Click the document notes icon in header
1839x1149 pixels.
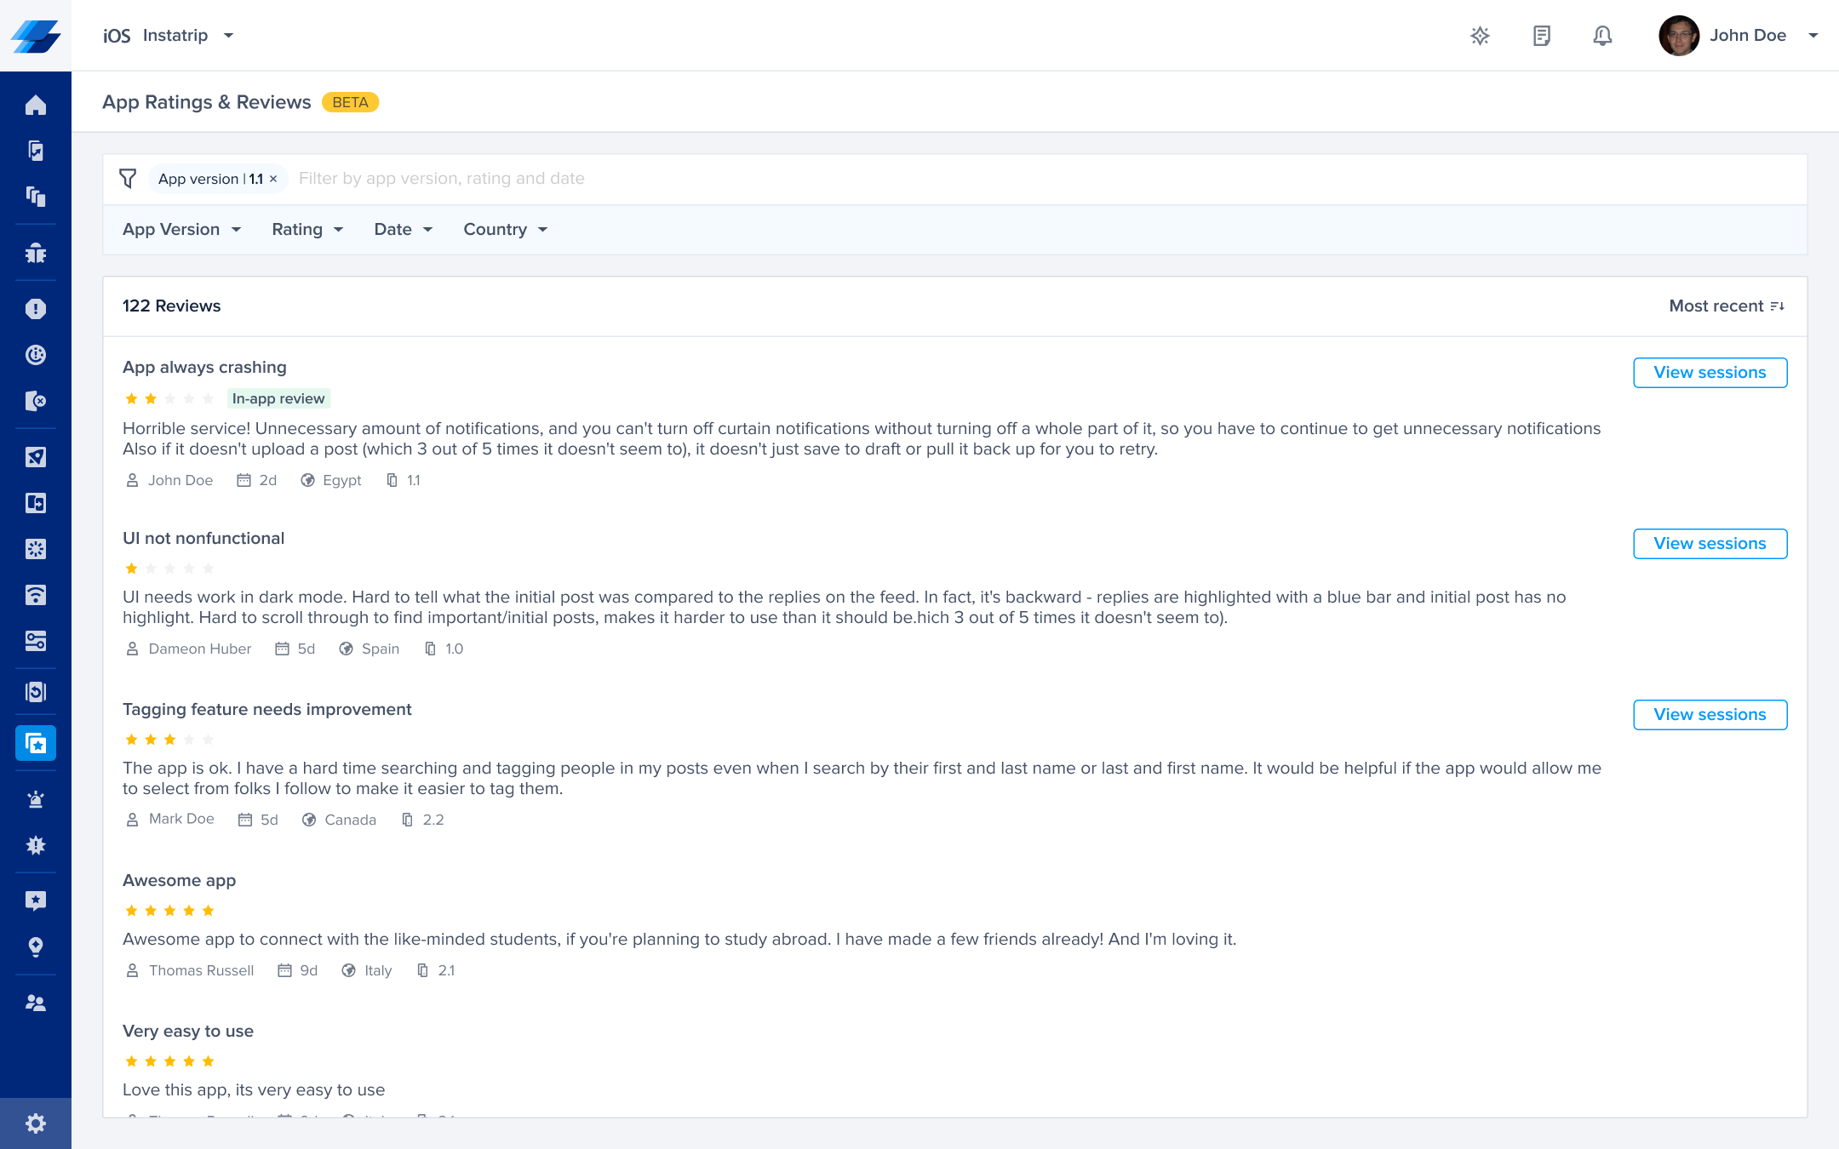tap(1541, 36)
